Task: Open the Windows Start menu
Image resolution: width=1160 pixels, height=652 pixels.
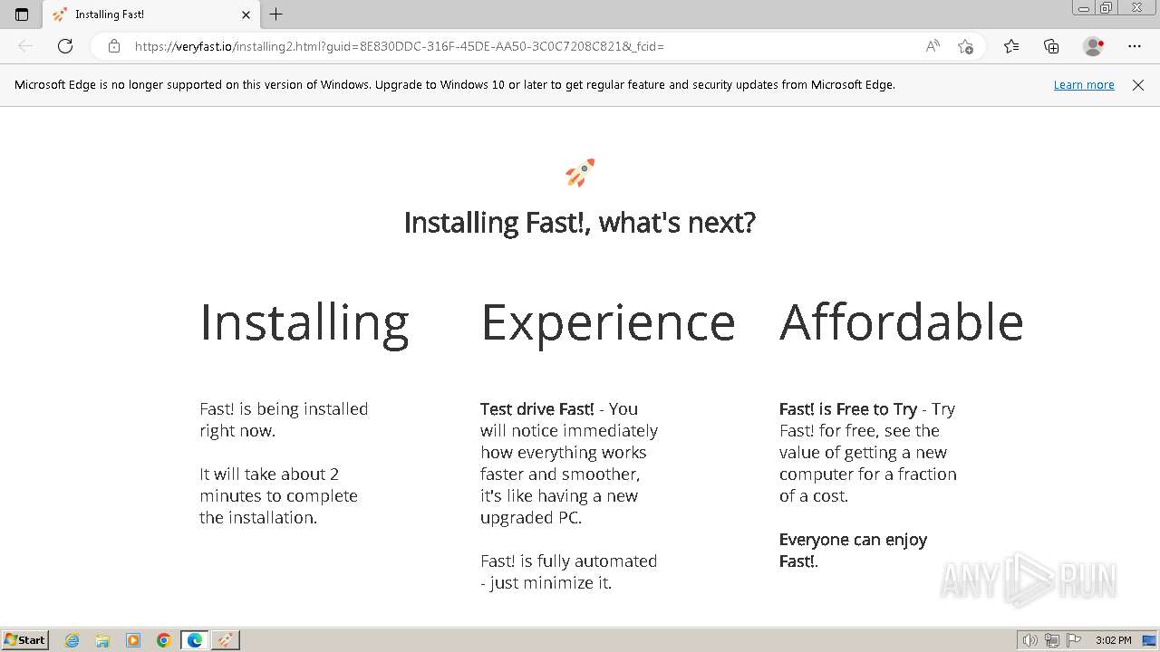Action: click(25, 640)
